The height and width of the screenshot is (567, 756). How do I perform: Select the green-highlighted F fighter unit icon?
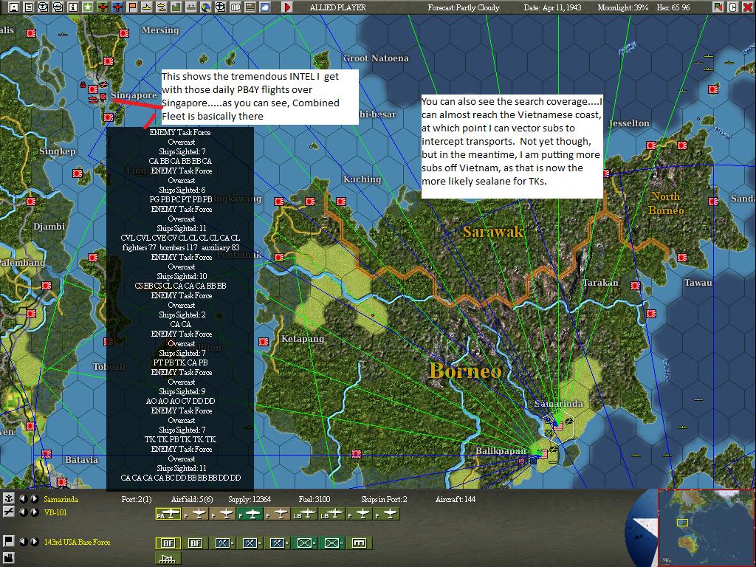click(x=250, y=515)
